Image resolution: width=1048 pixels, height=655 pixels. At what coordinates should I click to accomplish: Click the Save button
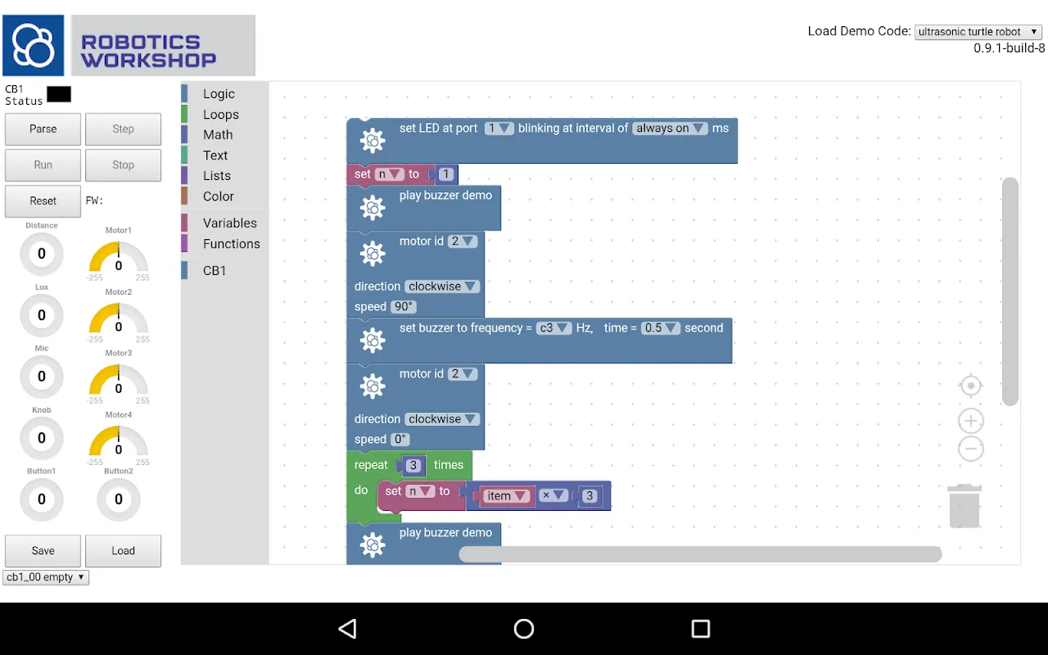43,551
